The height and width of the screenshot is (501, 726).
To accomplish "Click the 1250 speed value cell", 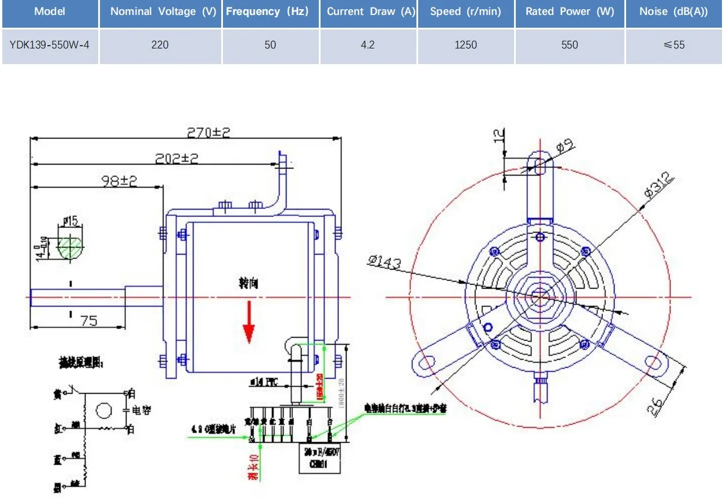I will (x=466, y=45).
